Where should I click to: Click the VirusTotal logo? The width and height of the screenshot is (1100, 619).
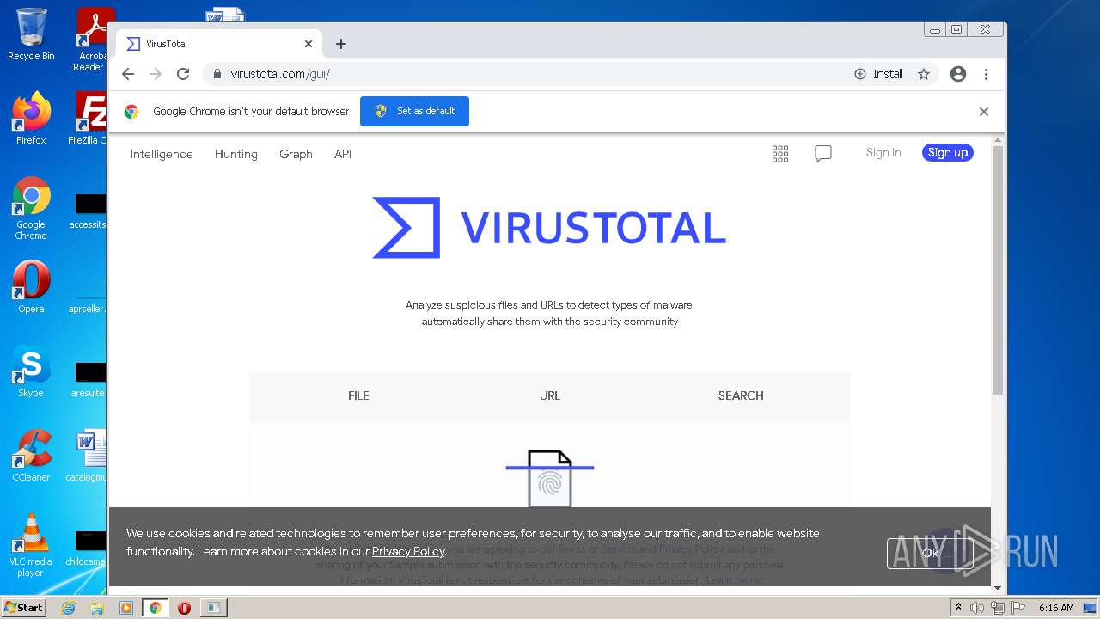549,228
